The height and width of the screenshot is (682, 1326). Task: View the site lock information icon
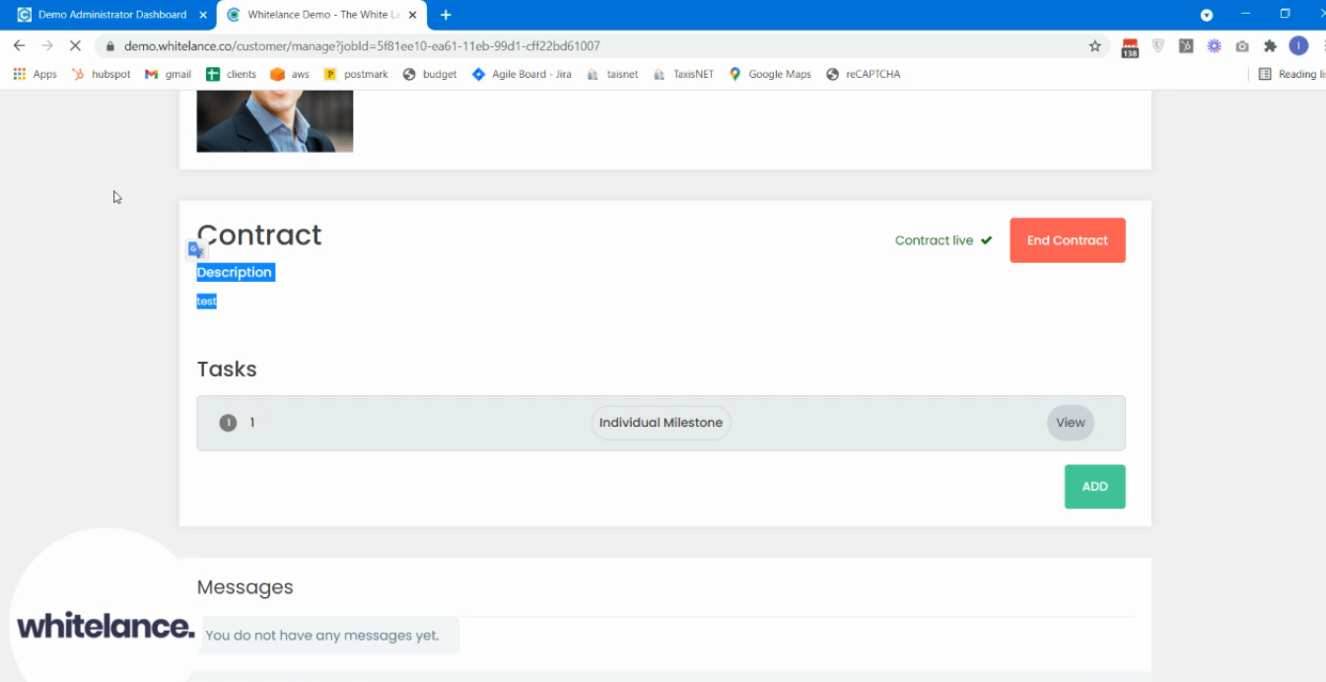point(109,46)
